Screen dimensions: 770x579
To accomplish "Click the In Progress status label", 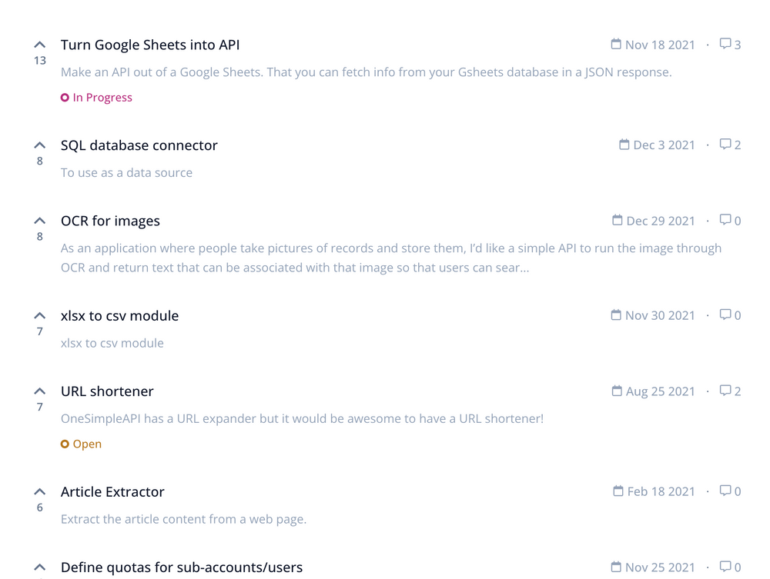I will tap(102, 97).
